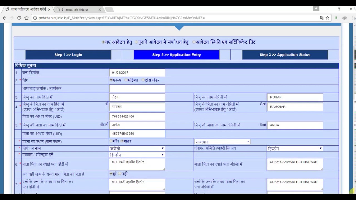The width and height of the screenshot is (356, 200).
Task: Reload the page with the refresh icon
Action: coord(19,18)
